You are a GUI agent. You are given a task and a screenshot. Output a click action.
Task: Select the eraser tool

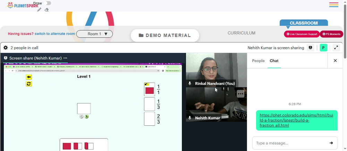[x=46, y=9]
